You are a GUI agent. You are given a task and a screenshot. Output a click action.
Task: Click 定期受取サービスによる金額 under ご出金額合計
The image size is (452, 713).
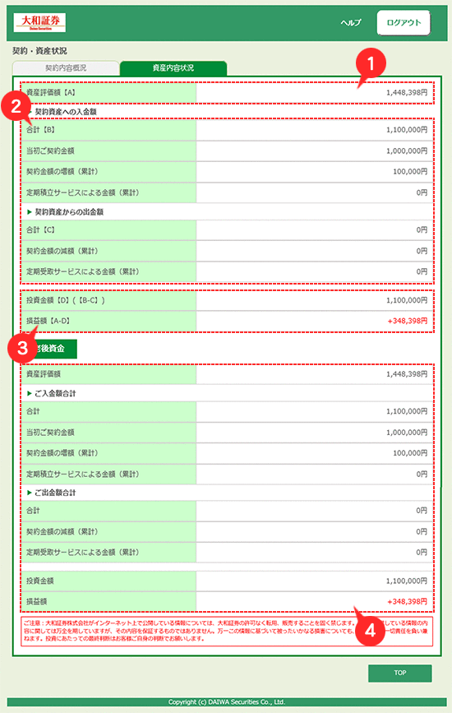coord(83,552)
